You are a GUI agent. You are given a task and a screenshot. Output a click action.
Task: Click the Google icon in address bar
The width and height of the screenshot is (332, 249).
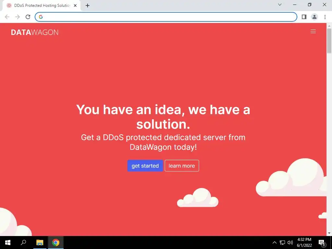click(x=41, y=17)
